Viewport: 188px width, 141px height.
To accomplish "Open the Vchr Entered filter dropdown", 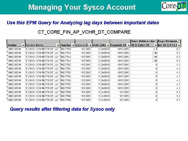I will pos(108,45).
